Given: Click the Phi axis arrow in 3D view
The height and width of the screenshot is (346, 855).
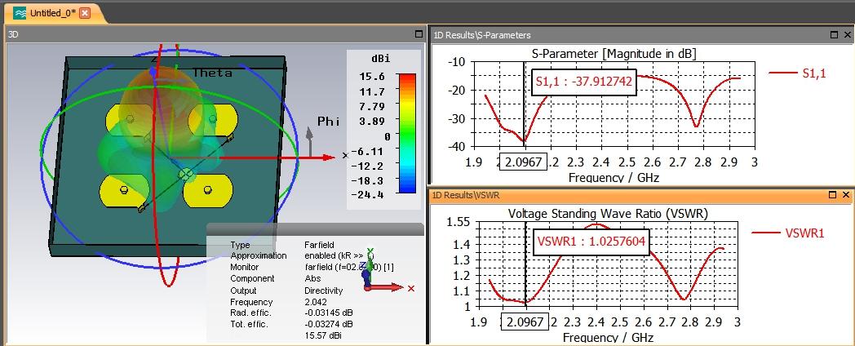Looking at the screenshot, I should click(309, 143).
